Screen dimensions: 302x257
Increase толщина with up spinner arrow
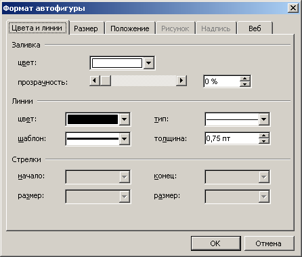tap(264, 136)
